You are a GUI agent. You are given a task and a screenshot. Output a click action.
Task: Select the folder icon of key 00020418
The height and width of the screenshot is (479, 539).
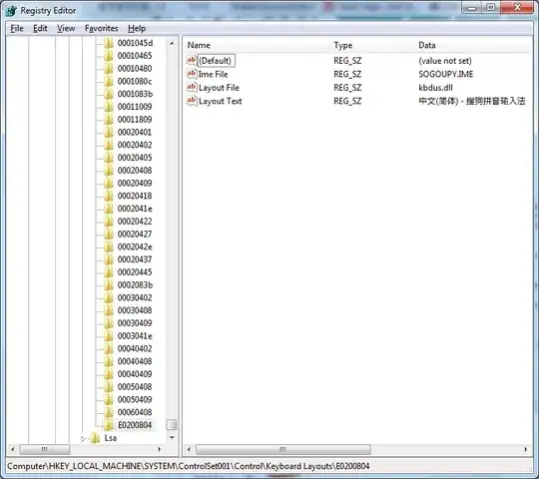[108, 196]
